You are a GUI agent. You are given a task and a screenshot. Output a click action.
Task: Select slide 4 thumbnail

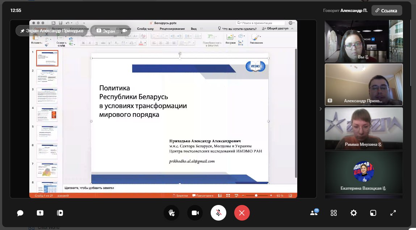47,114
